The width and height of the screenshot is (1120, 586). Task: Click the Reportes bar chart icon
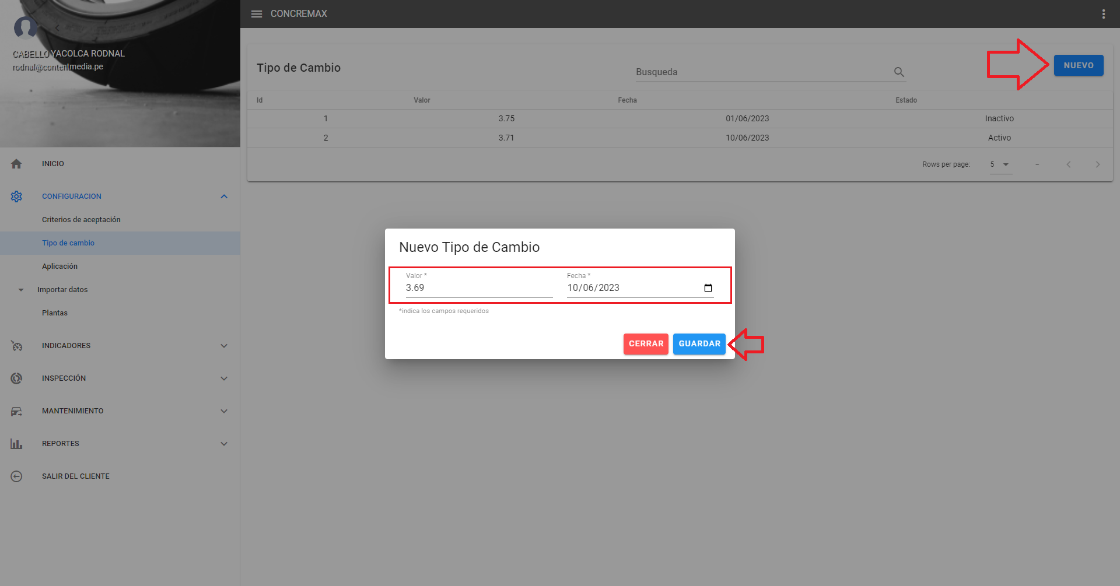(x=16, y=444)
